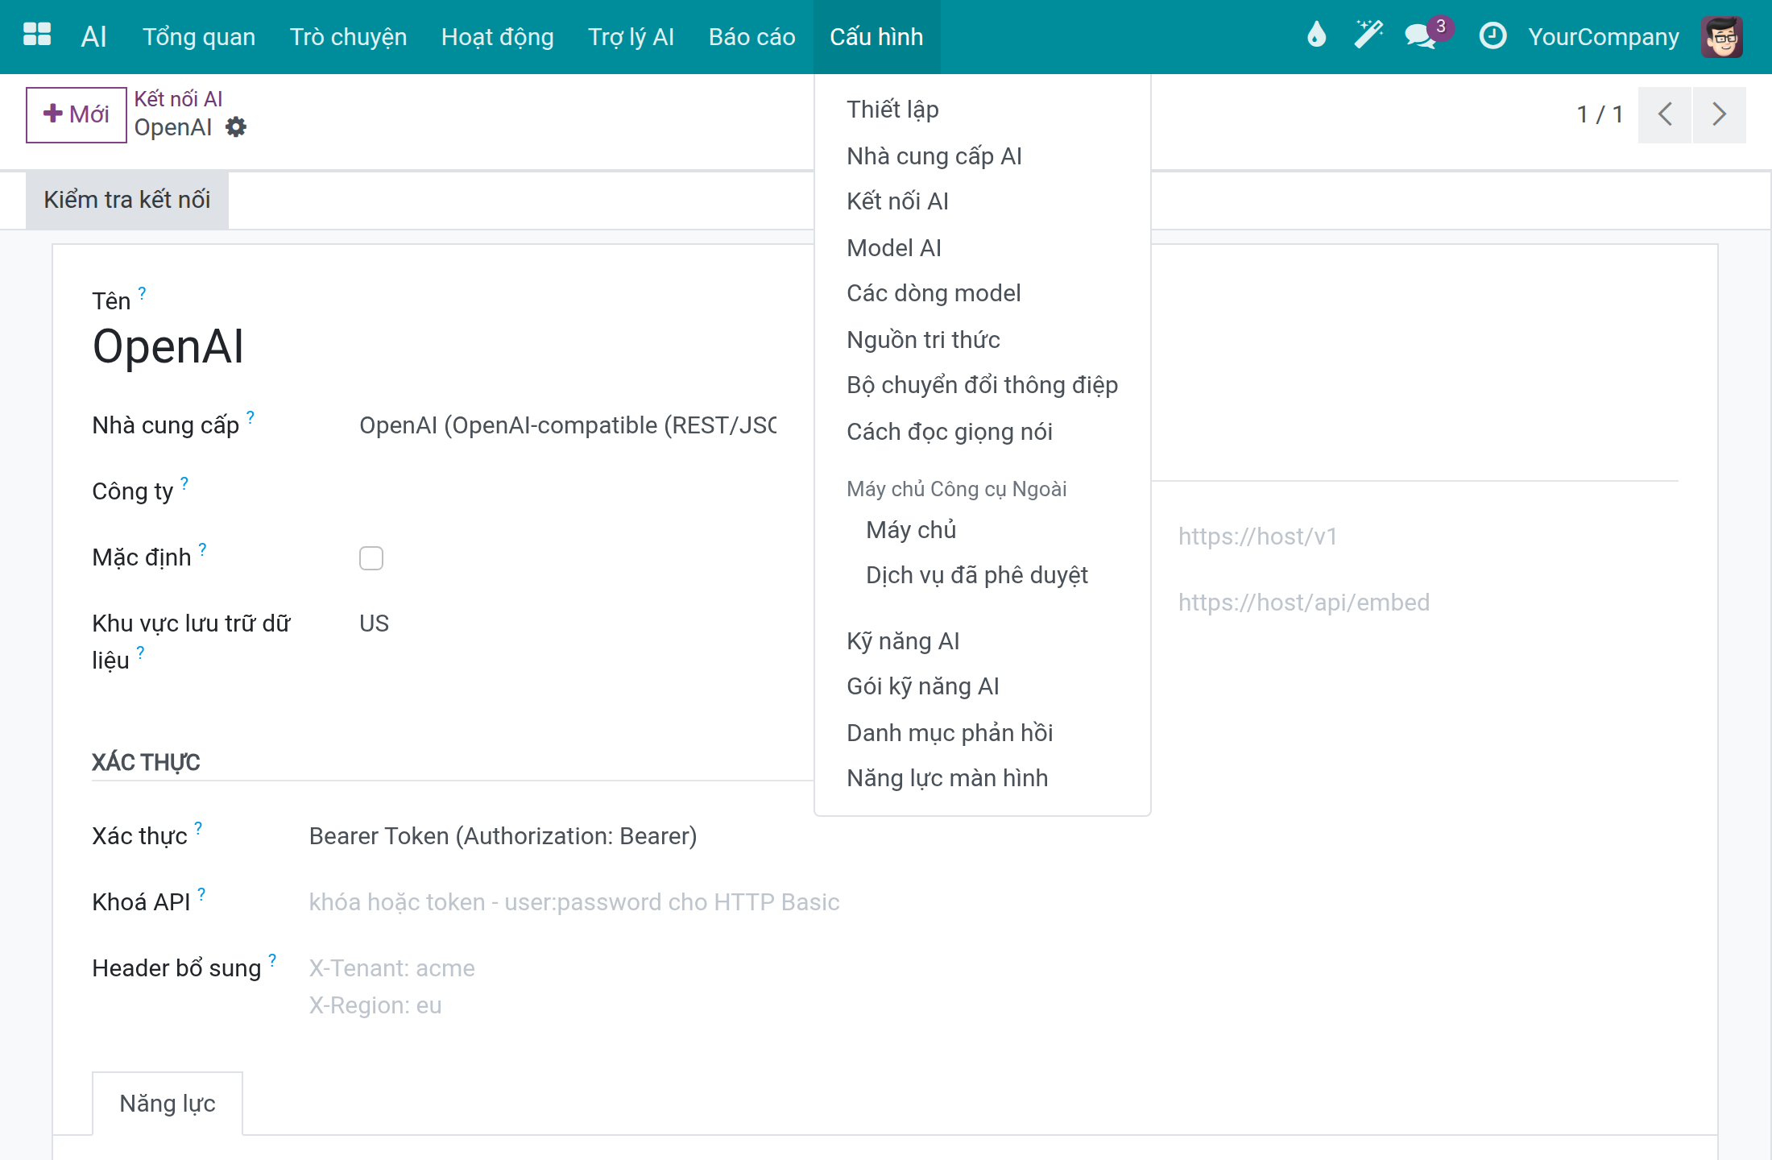Switch company via YourCompany selector
The height and width of the screenshot is (1160, 1772).
[1604, 36]
